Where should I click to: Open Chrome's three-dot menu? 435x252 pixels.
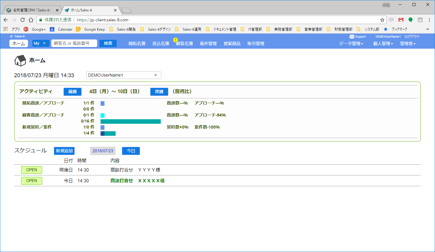[429, 20]
